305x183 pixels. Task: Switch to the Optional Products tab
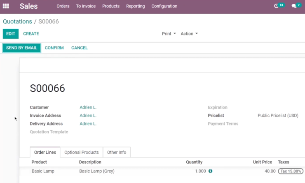(x=82, y=152)
